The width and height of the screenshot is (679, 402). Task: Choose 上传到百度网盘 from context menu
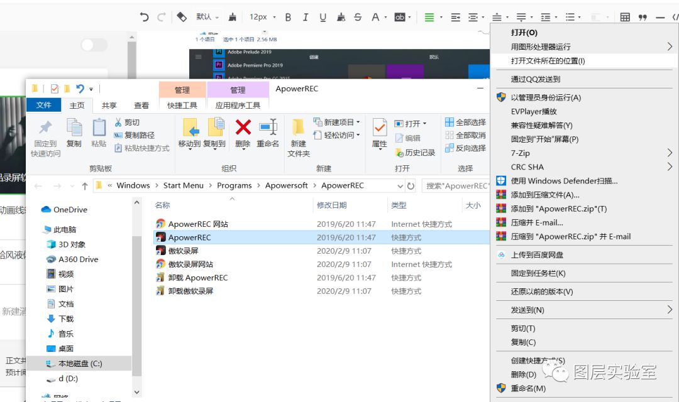click(x=585, y=255)
